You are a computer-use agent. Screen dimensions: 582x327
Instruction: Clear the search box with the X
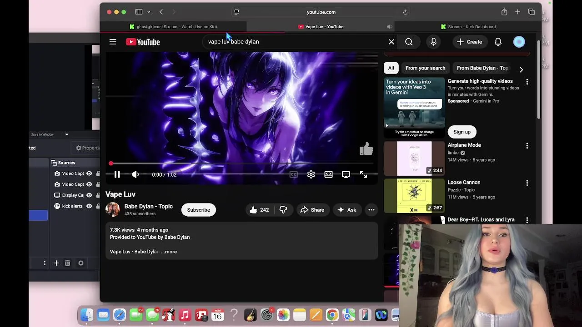[391, 42]
